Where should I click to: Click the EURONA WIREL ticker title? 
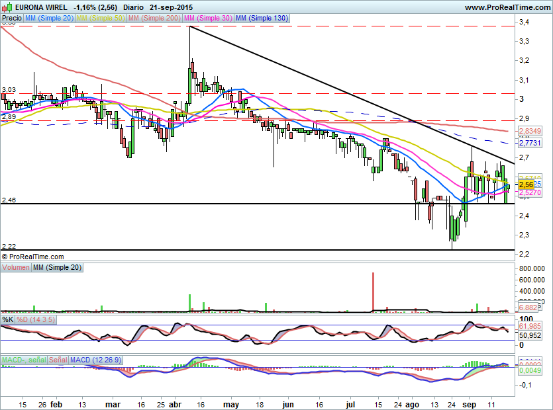tap(40, 7)
